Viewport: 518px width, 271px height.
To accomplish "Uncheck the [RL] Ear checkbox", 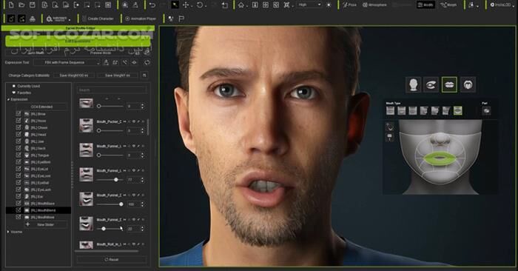I will 18,196.
